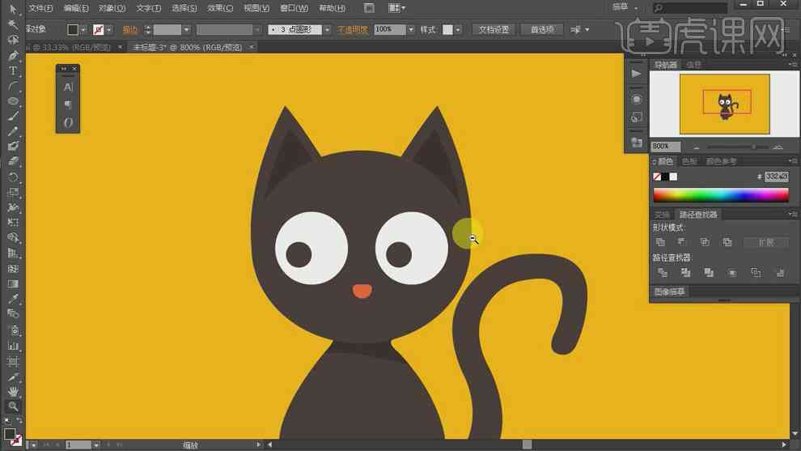The width and height of the screenshot is (801, 451).
Task: Click the Paragraph icon in floating panel
Action: tap(68, 104)
